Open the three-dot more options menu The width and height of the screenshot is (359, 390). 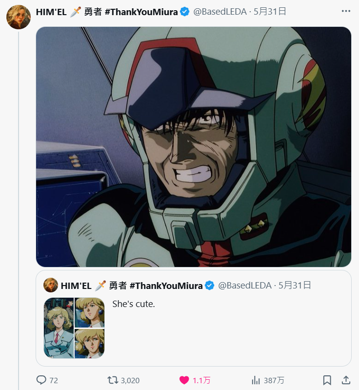point(346,11)
